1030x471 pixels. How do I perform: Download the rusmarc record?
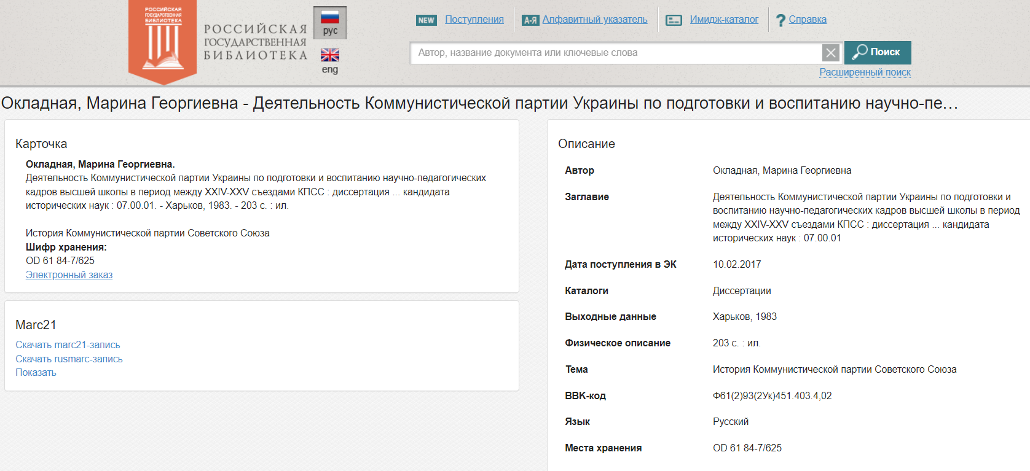69,359
